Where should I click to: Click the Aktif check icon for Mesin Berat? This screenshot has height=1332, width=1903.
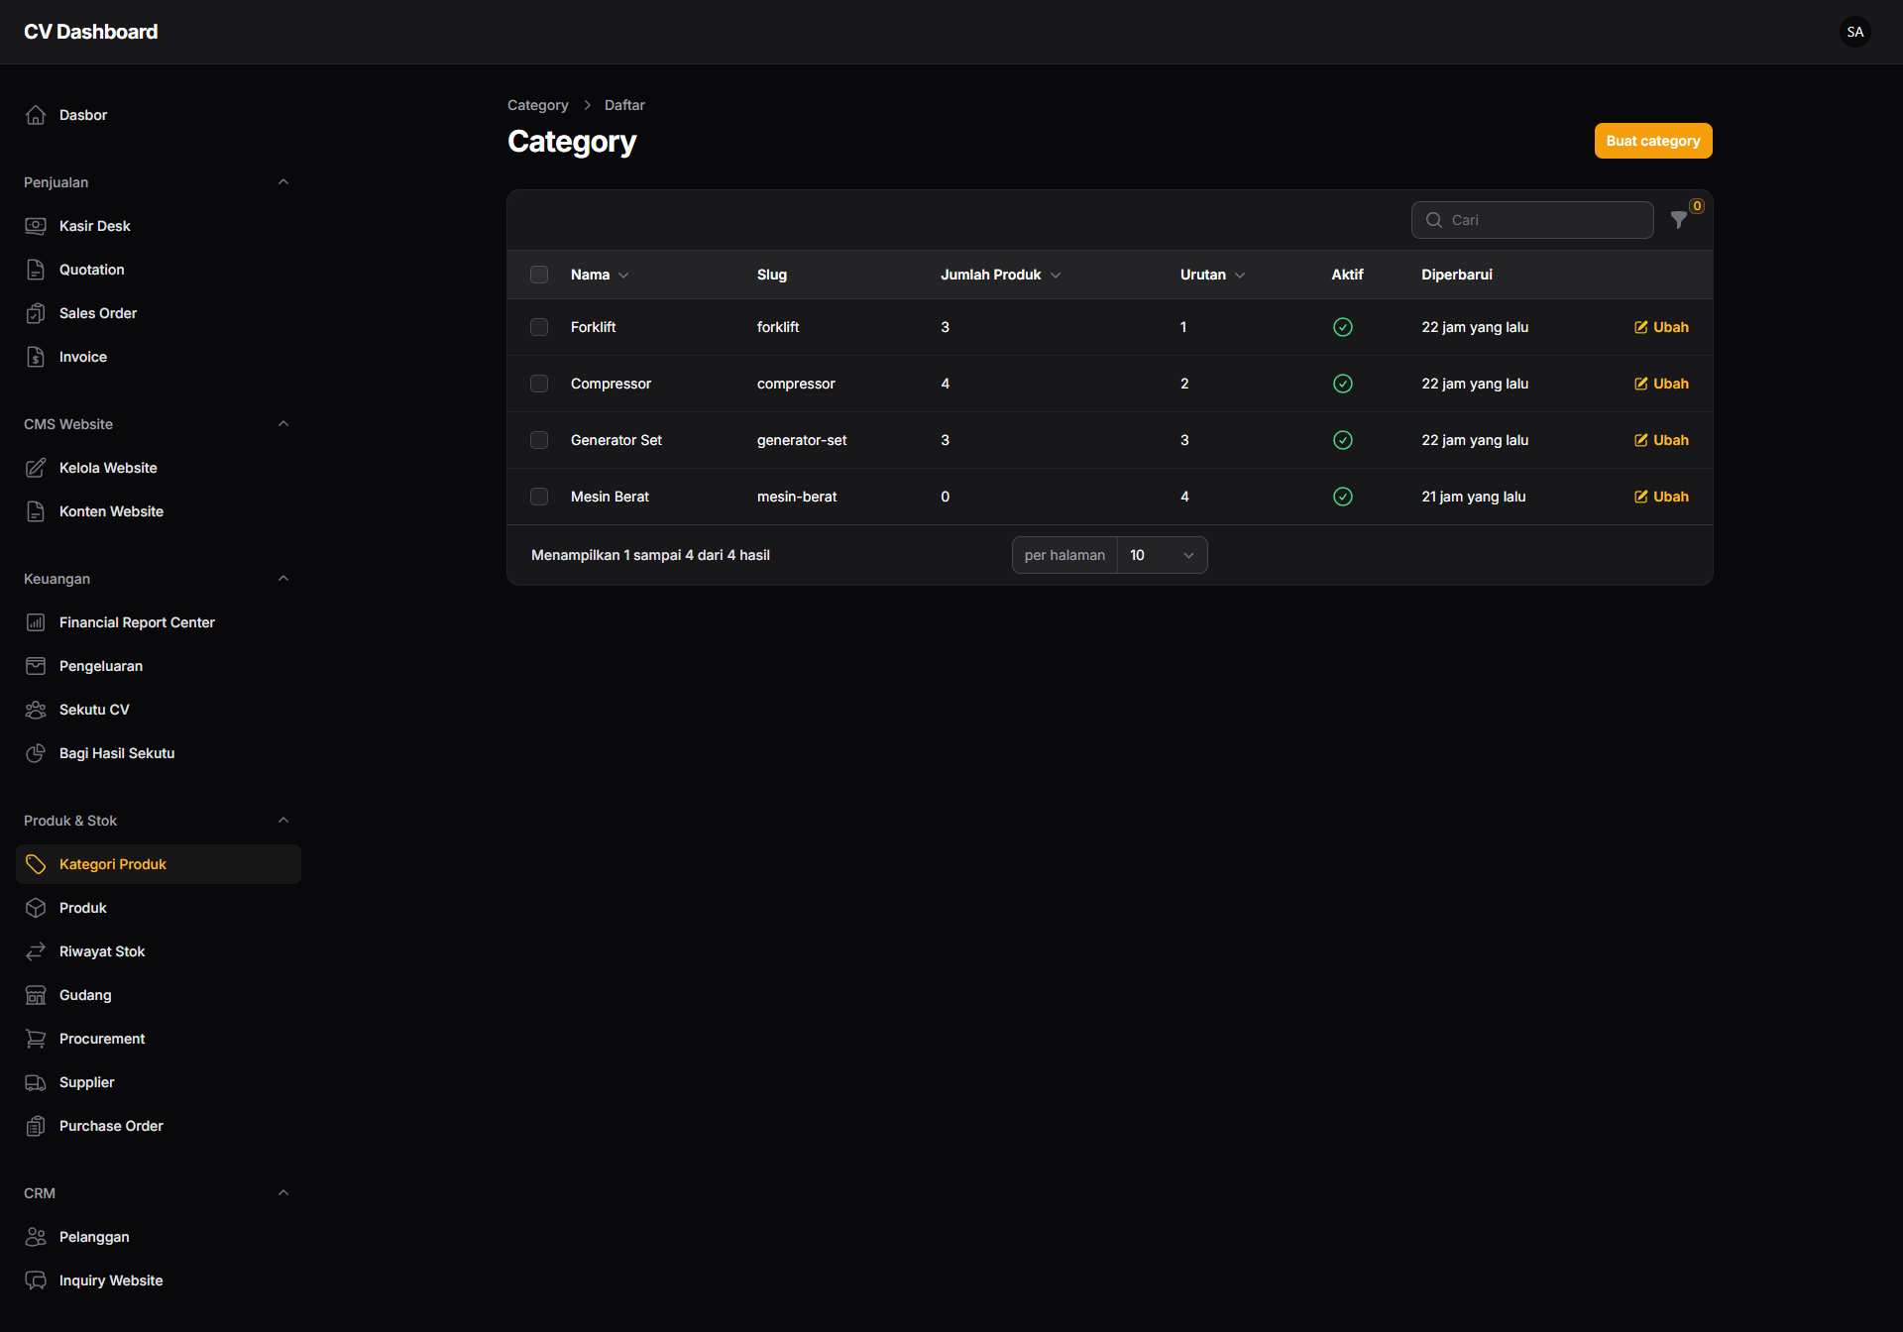pyautogui.click(x=1342, y=497)
